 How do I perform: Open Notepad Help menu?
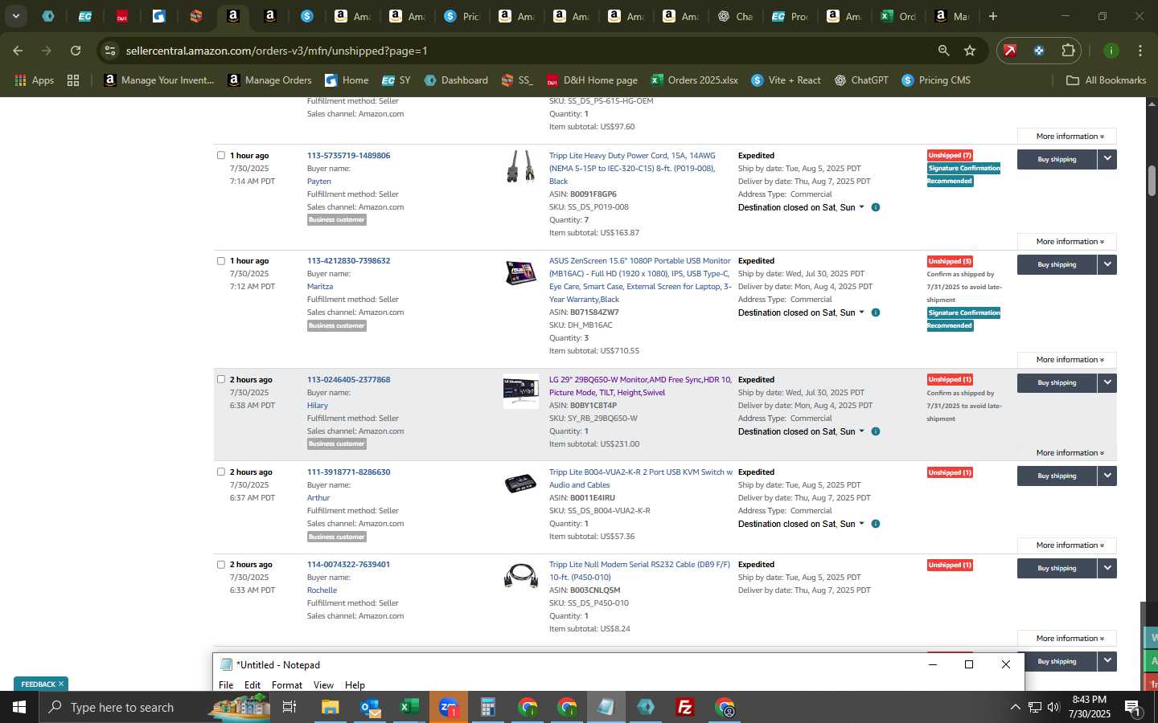coord(355,685)
